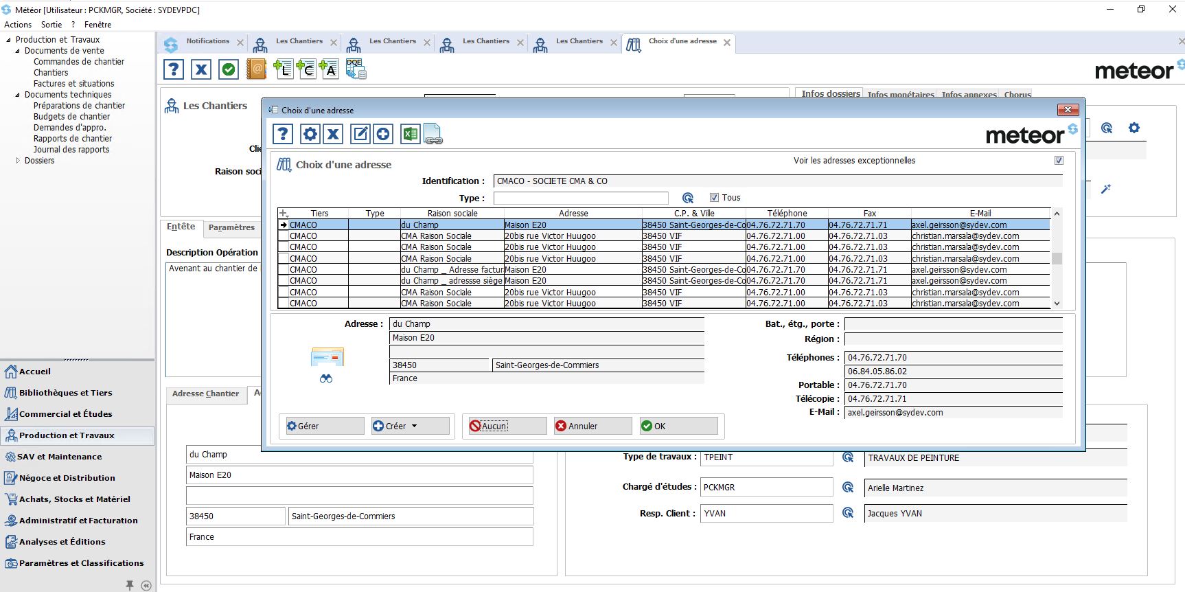Screen dimensions: 1185x592
Task: Switch to the Paramètres tab
Action: (231, 227)
